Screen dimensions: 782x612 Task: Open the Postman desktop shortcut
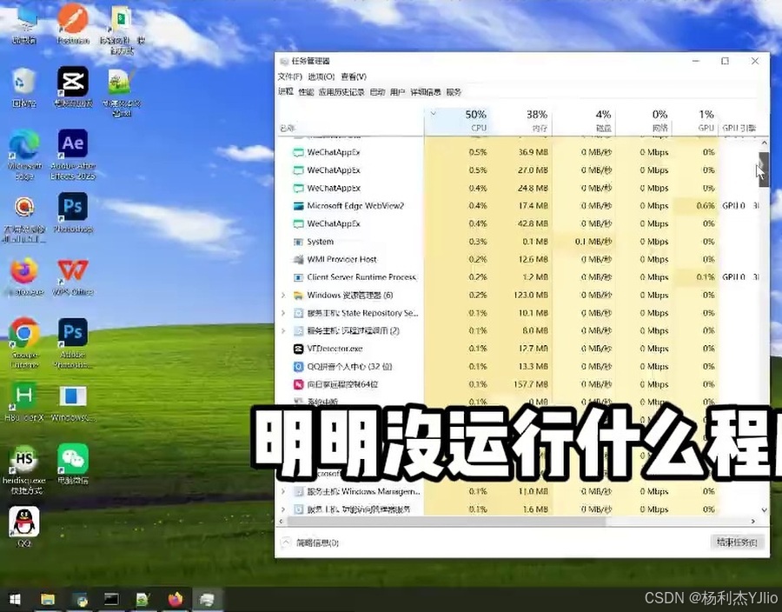point(73,23)
